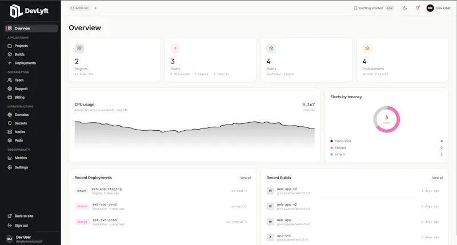Image resolution: width=457 pixels, height=245 pixels.
Task: Click the Secrets shield icon
Action: [10, 123]
